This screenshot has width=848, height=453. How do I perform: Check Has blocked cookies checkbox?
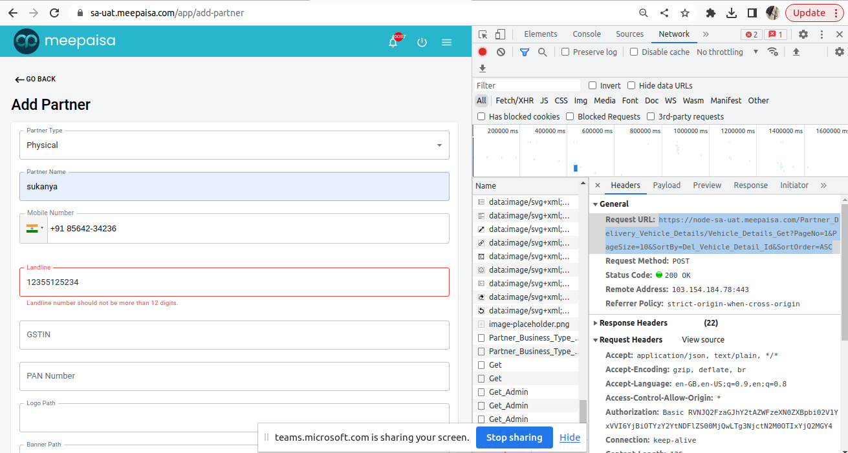coord(481,116)
